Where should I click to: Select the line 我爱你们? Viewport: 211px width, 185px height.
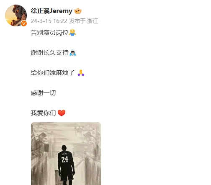tap(43, 113)
